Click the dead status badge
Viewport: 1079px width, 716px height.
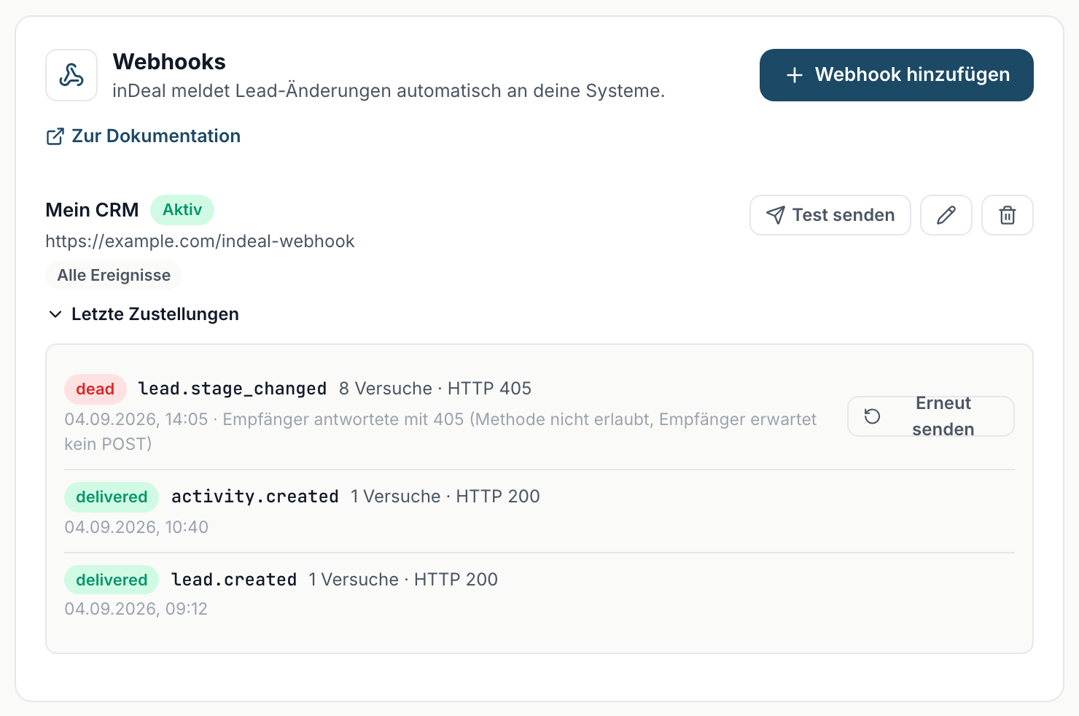tap(96, 389)
